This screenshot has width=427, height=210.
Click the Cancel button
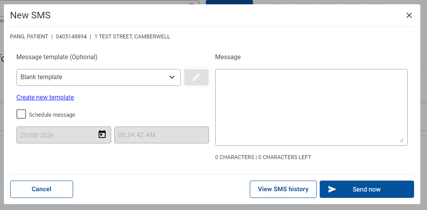[42, 189]
